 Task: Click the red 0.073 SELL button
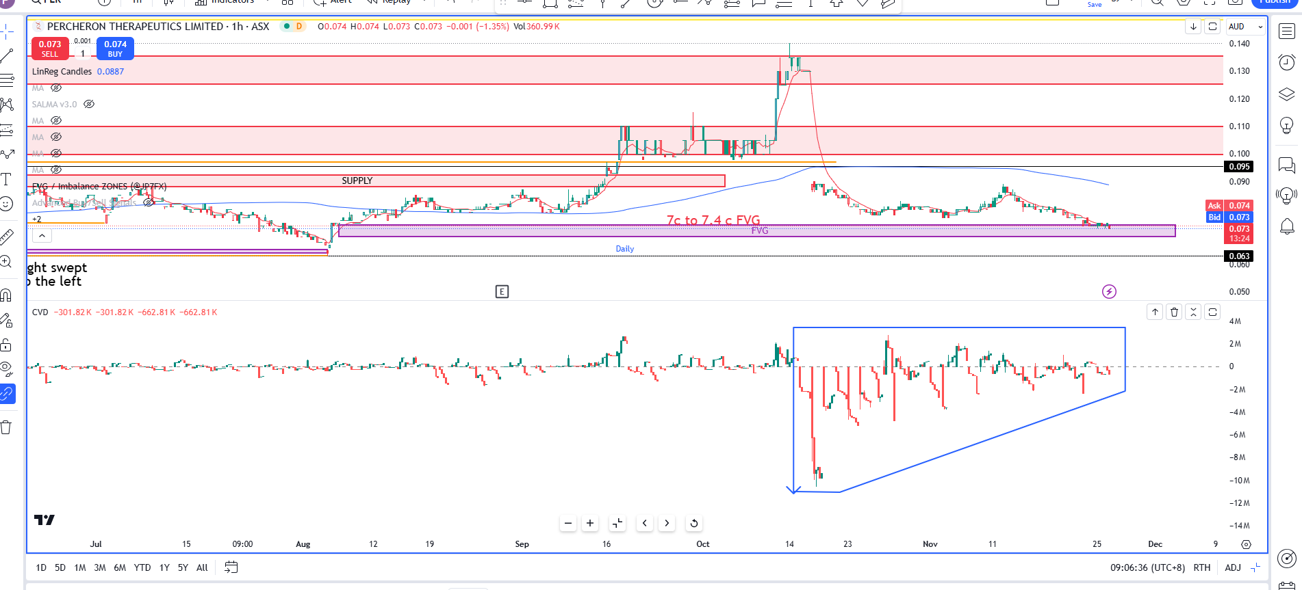click(50, 49)
